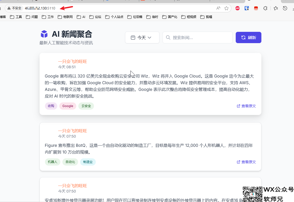This screenshot has width=294, height=202.
Task: Open 查看原文 for Figure BotQ news
Action: coord(246,162)
